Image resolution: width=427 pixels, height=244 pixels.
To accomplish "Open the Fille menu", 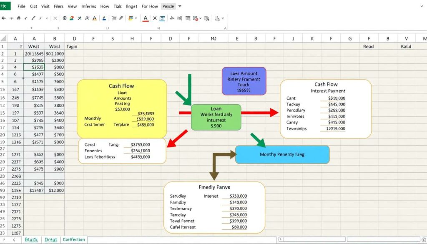I will pyautogui.click(x=21, y=6).
